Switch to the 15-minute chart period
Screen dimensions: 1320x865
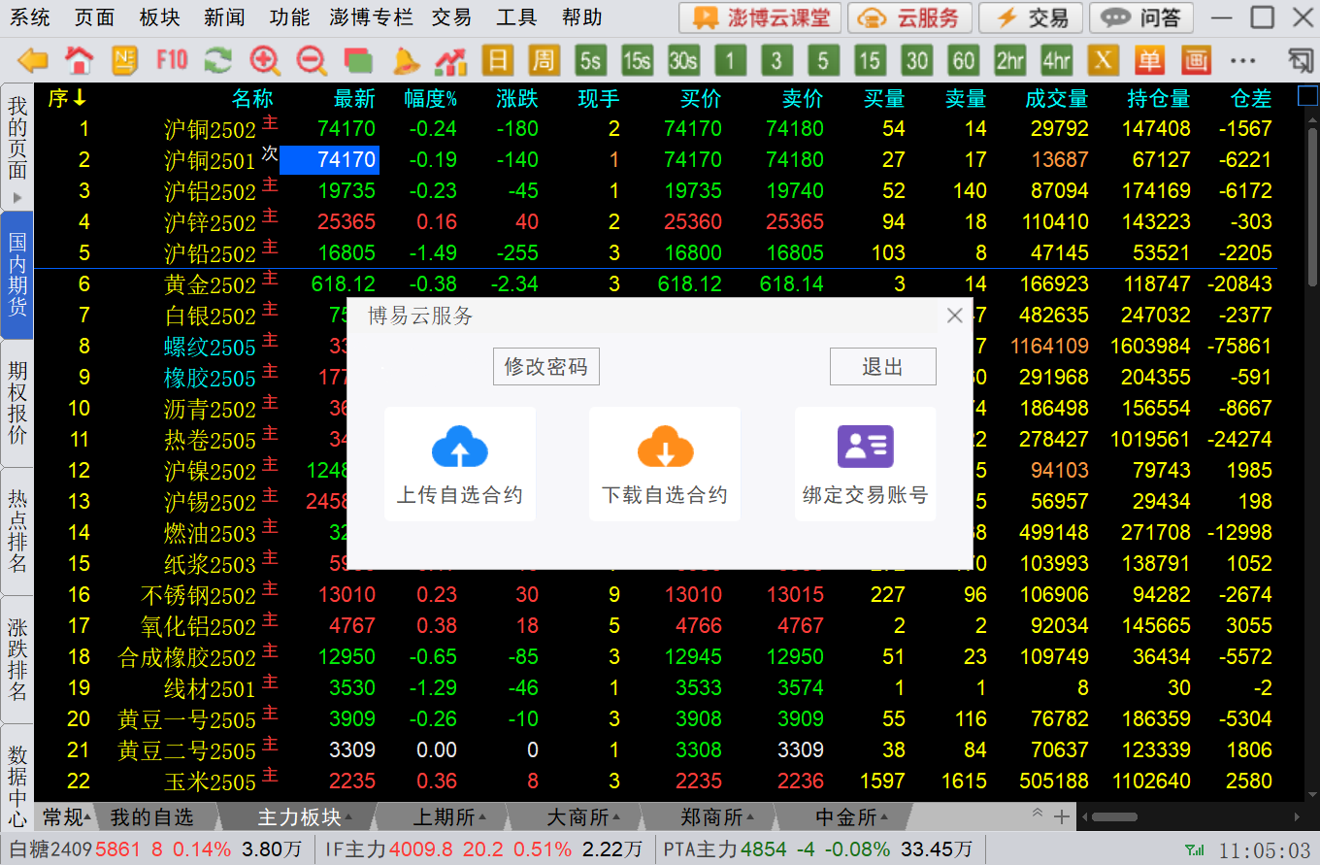click(870, 61)
